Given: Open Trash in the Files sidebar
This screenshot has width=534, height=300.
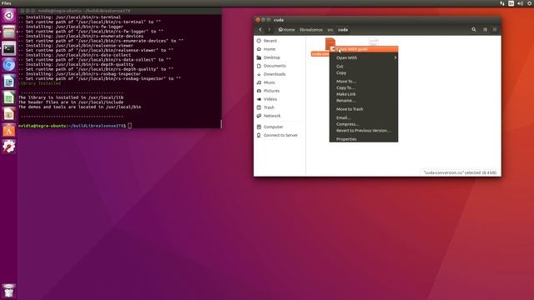Looking at the screenshot, I should (x=269, y=107).
